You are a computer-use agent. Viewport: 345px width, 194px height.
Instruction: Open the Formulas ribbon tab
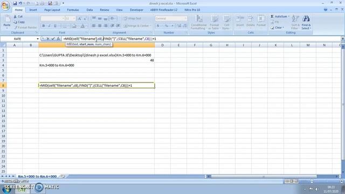(73, 10)
